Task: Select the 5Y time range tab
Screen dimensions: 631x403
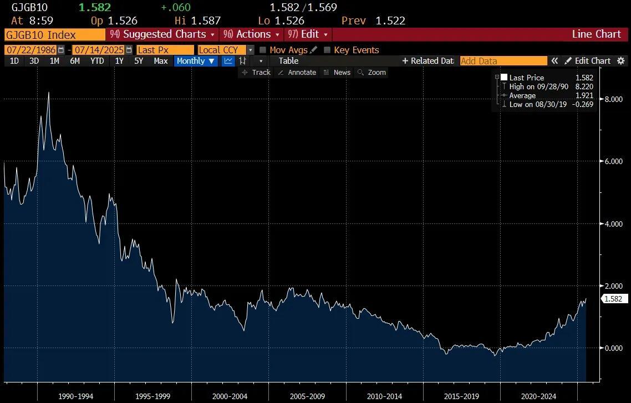Action: point(139,61)
